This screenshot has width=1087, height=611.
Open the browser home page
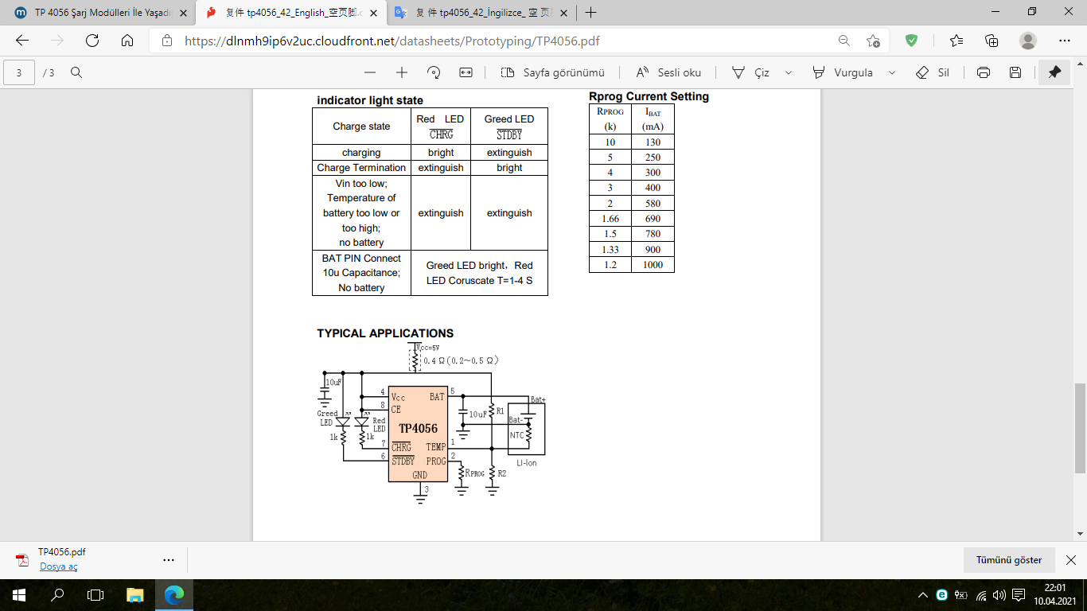(127, 41)
